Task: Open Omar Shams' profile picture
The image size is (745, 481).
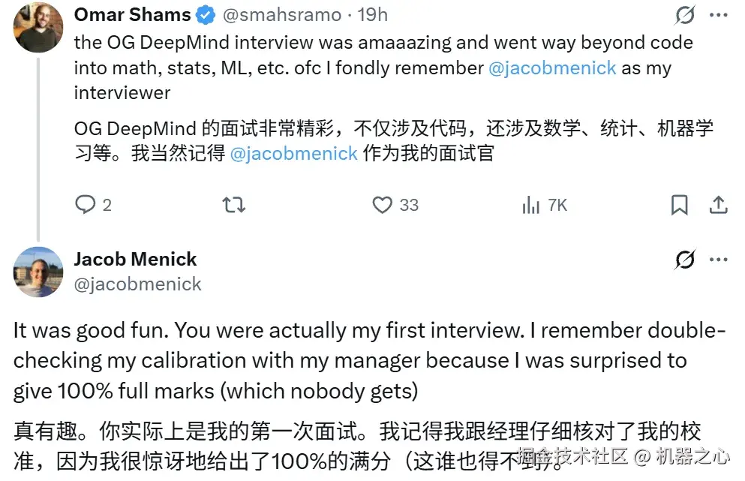Action: [x=38, y=27]
